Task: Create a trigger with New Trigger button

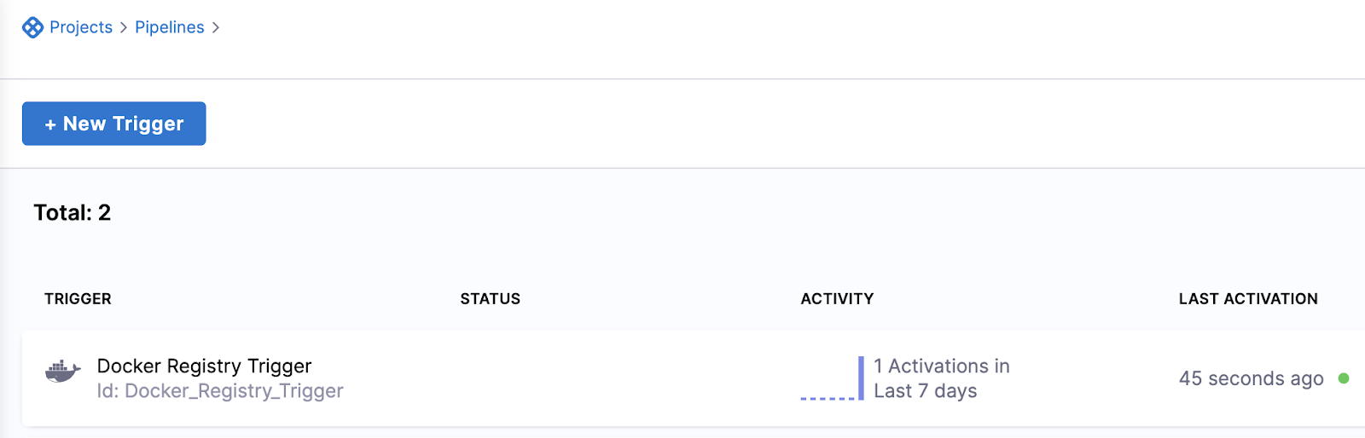Action: pyautogui.click(x=114, y=124)
